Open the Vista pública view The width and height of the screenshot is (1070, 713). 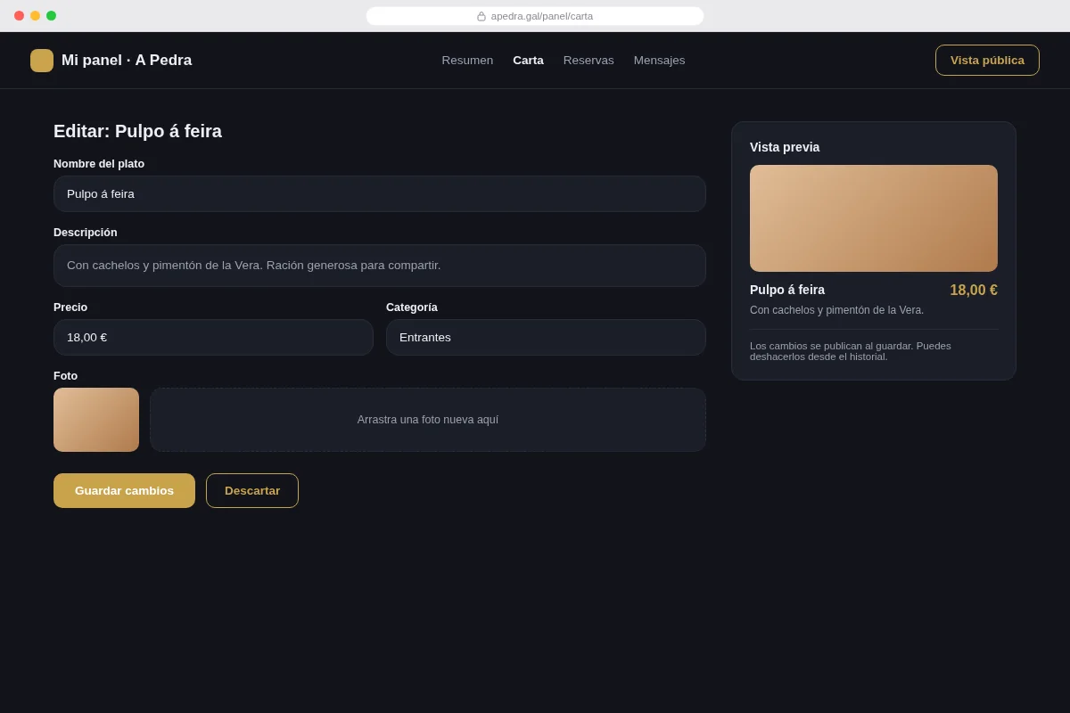pos(987,61)
